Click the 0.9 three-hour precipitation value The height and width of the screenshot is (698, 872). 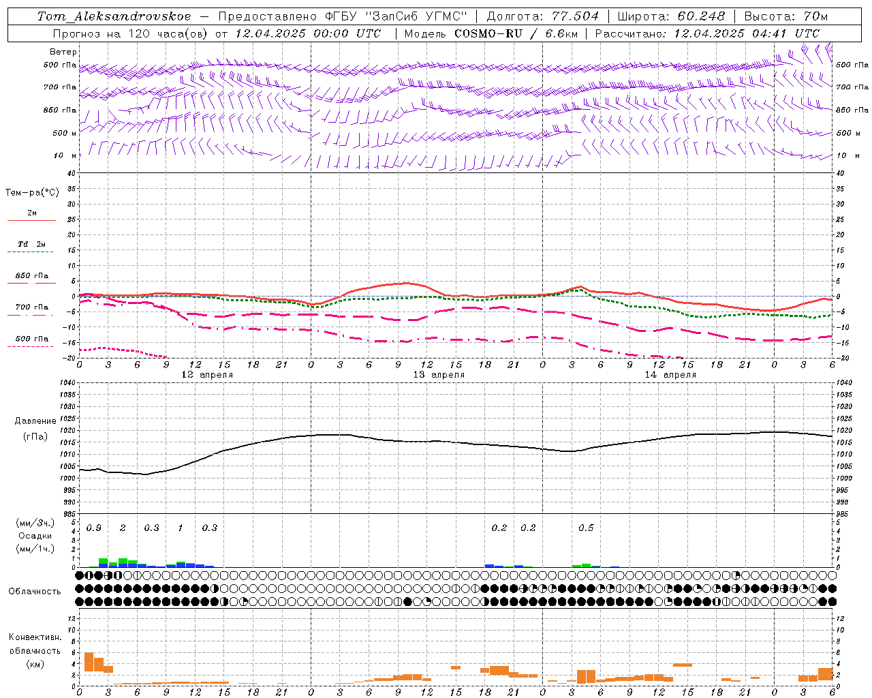click(94, 528)
